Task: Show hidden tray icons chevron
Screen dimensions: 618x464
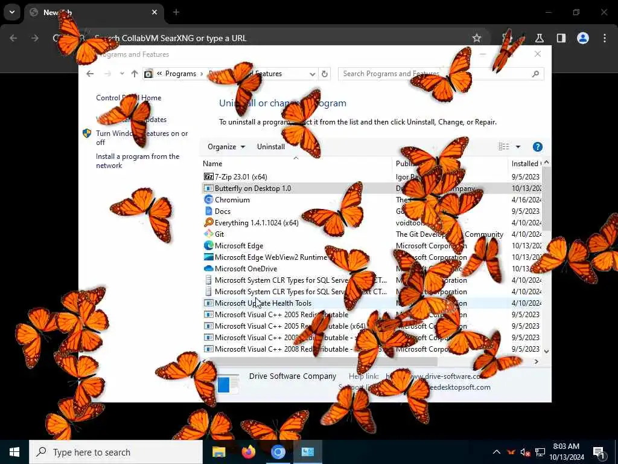Action: (x=497, y=452)
